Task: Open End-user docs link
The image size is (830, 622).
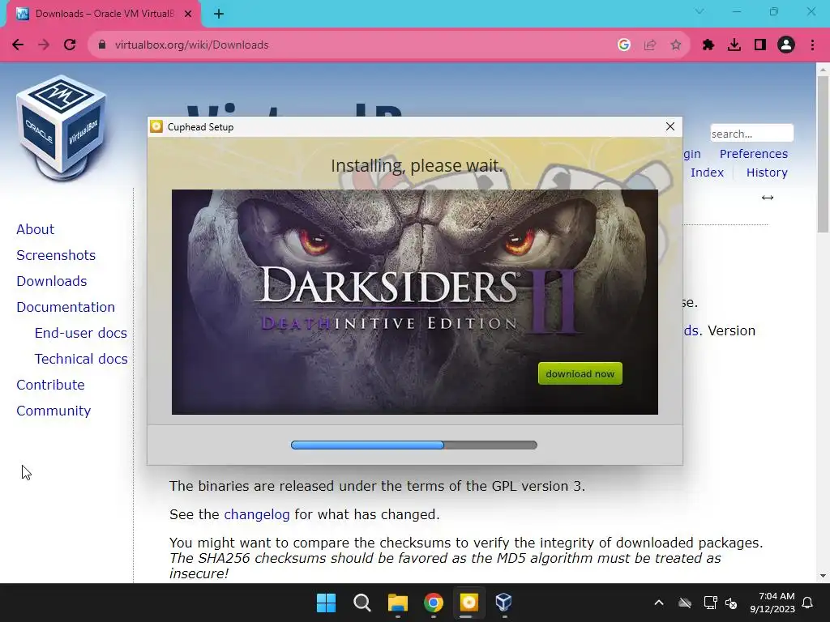Action: [80, 333]
